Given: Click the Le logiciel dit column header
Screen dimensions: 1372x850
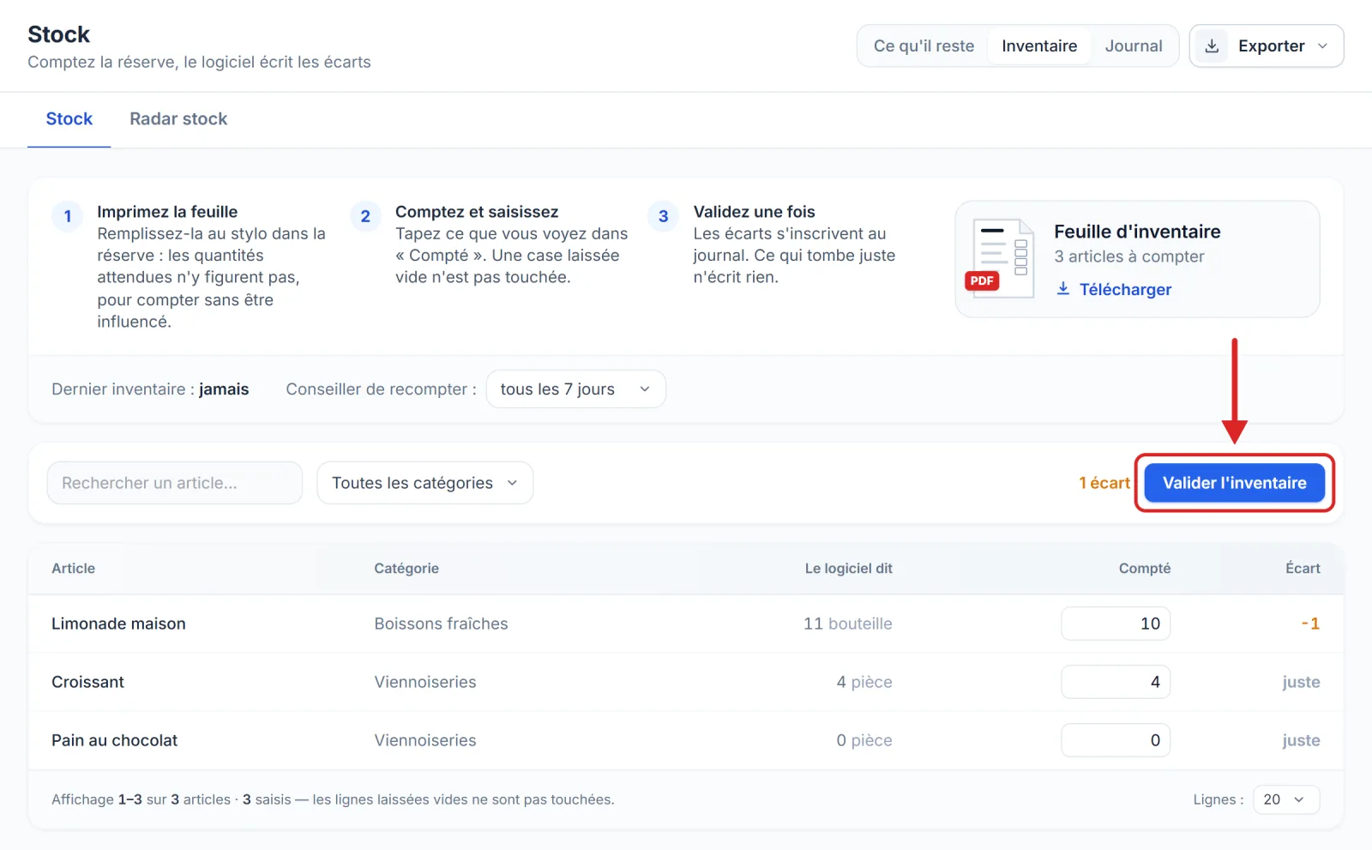Looking at the screenshot, I should (849, 568).
